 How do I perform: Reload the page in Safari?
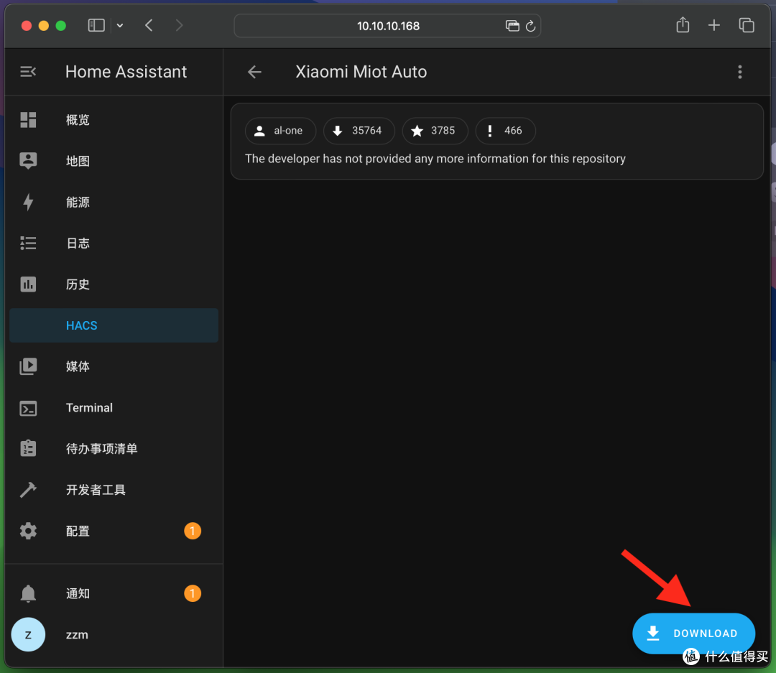(x=530, y=26)
